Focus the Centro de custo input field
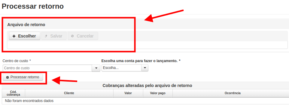This screenshot has height=108, width=289. point(47,68)
